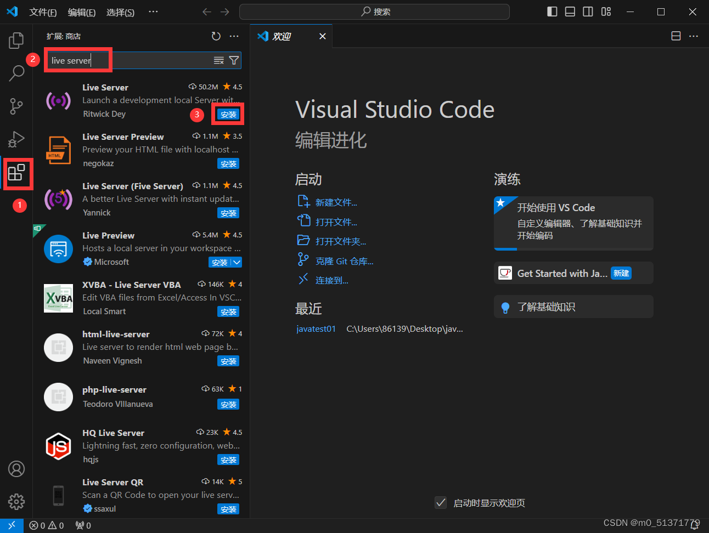Refresh the extensions marketplace list

pos(216,36)
